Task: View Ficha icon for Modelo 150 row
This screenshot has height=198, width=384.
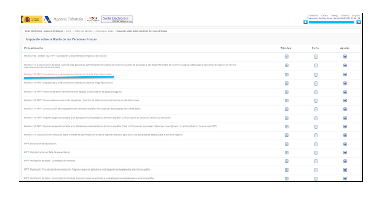Action: point(316,127)
